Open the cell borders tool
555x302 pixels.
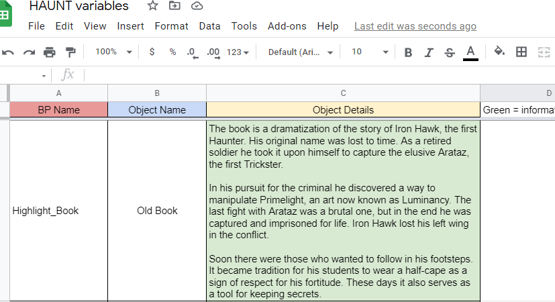click(521, 52)
